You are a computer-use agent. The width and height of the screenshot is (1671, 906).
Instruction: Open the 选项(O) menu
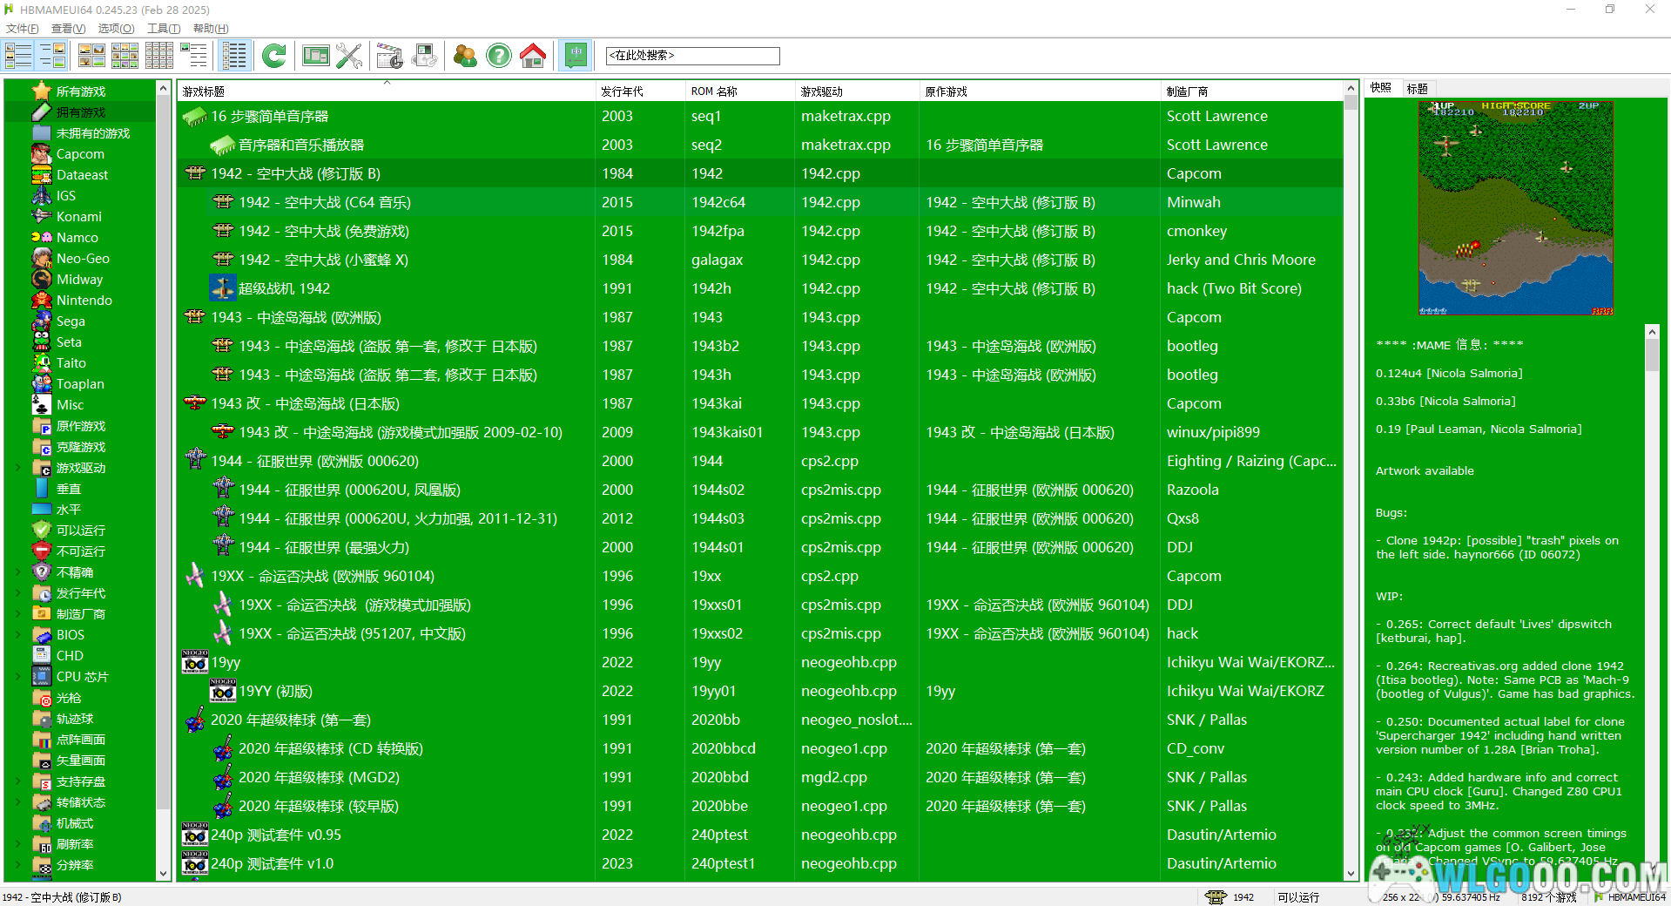[116, 29]
